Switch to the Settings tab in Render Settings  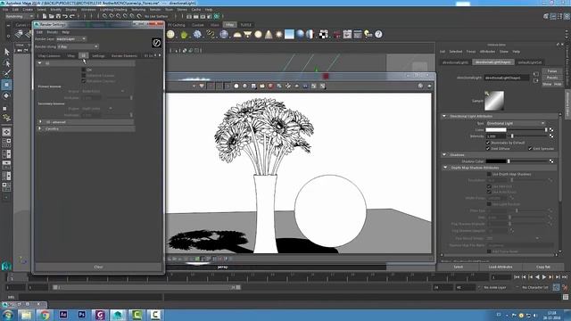[x=98, y=55]
